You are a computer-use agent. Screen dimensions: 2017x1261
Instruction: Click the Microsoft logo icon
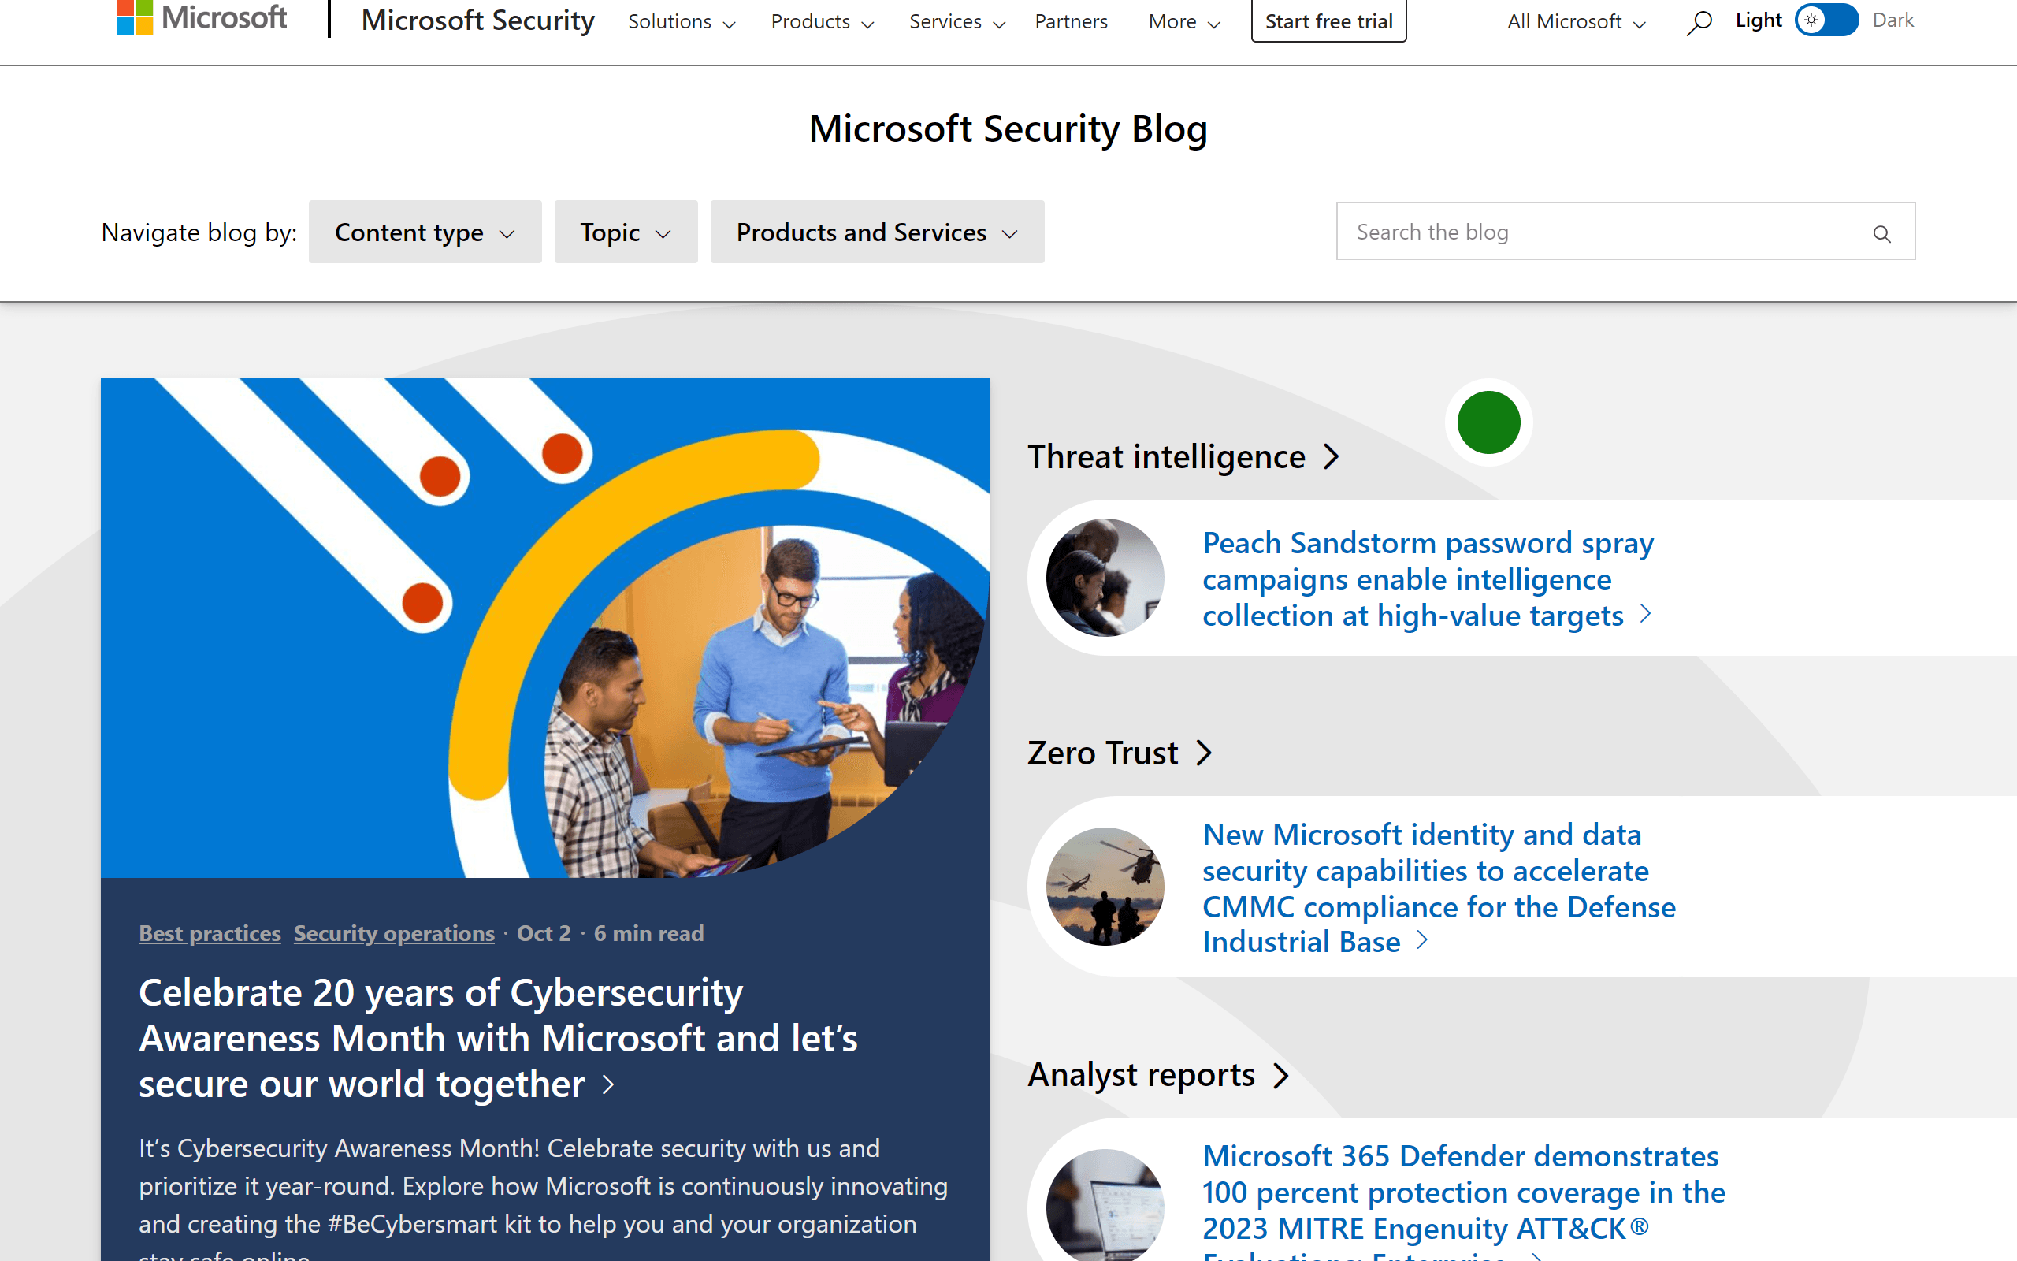[x=135, y=17]
